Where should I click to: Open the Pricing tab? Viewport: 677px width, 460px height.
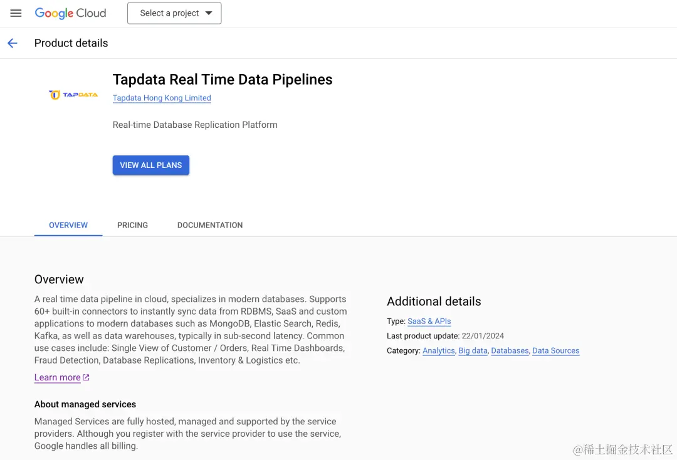point(132,225)
